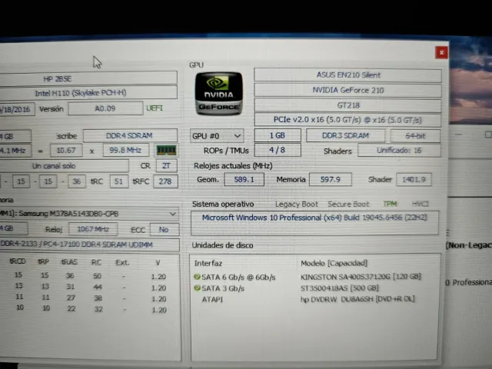Click the ECC value No field
492x369 pixels.
pyautogui.click(x=164, y=229)
